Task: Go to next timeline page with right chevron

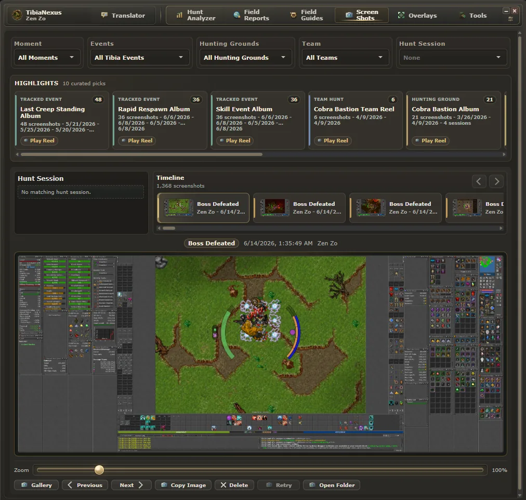Action: click(x=496, y=181)
